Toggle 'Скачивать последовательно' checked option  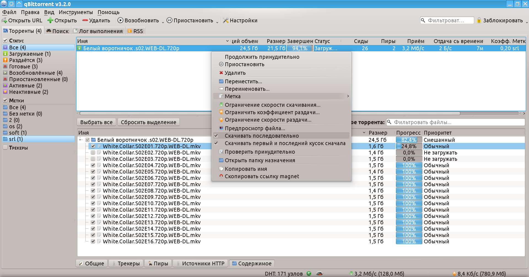(x=281, y=136)
